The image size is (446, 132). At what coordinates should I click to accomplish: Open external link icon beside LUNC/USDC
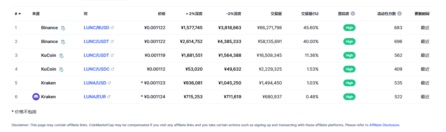point(113,69)
